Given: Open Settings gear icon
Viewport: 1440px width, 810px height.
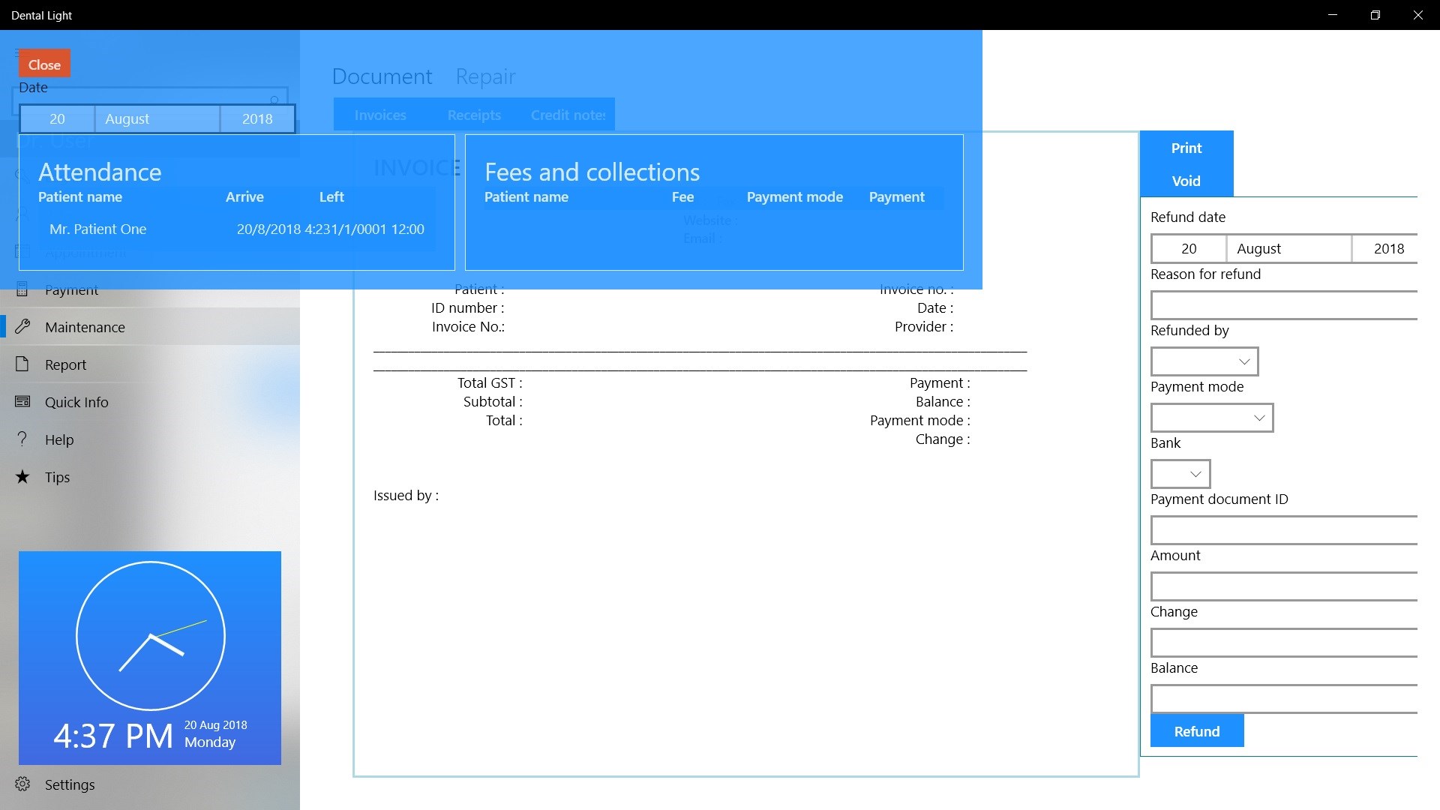Looking at the screenshot, I should tap(22, 784).
